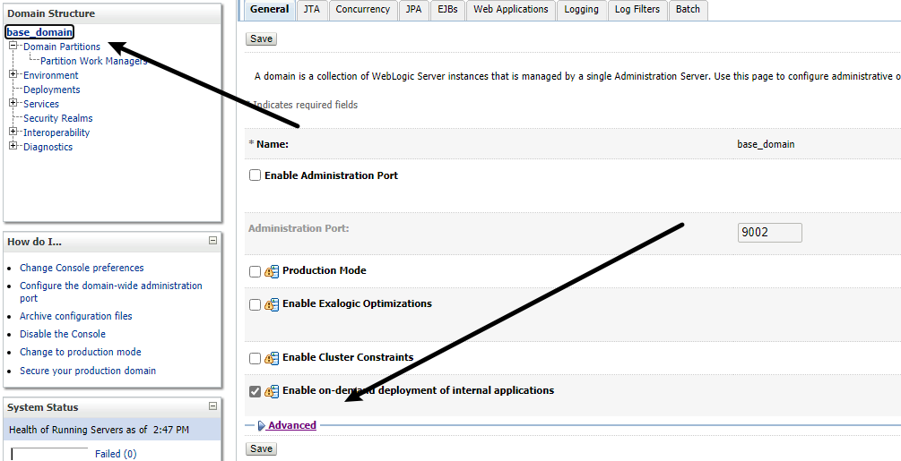Click the base_domain name value

pos(766,144)
